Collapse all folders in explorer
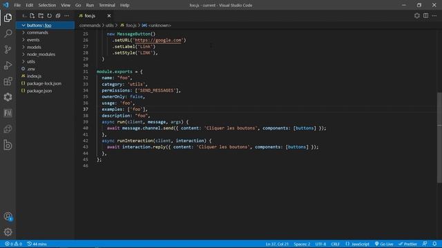 tap(58, 16)
